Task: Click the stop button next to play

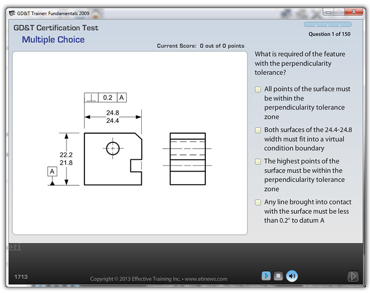Action: (x=278, y=276)
